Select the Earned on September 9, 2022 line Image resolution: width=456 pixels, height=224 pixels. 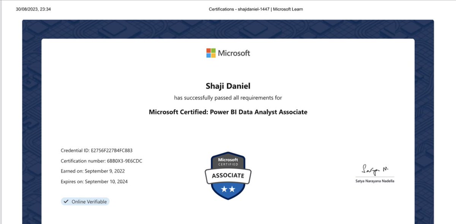click(x=93, y=171)
